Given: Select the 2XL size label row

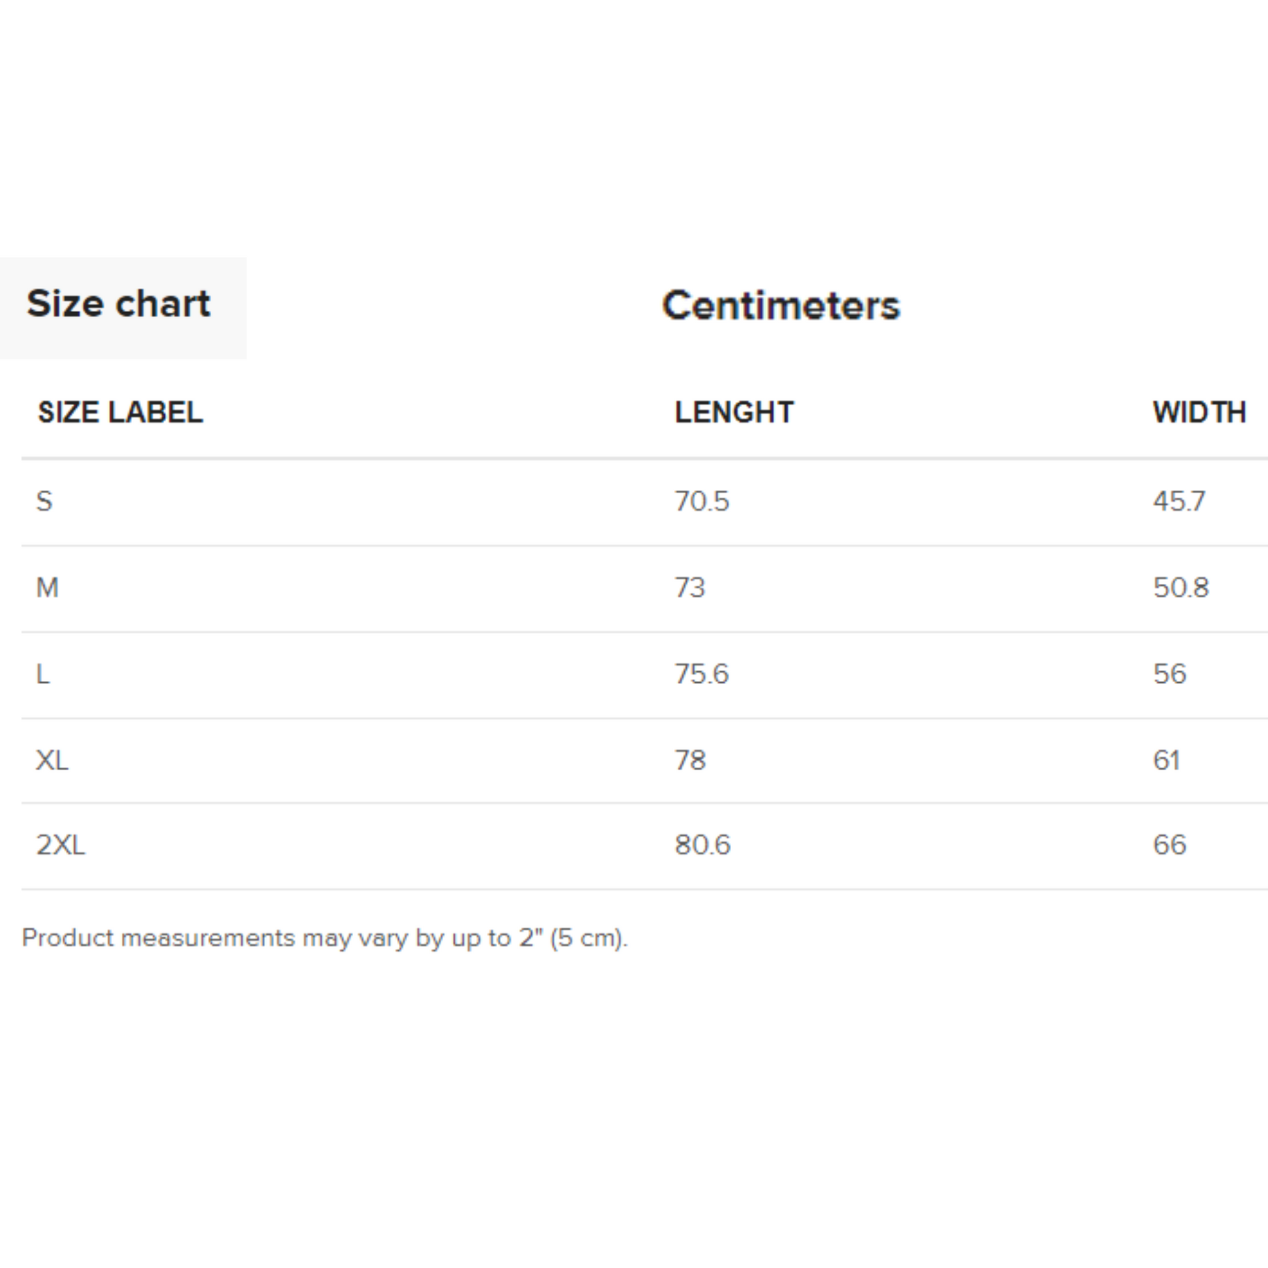Looking at the screenshot, I should click(61, 844).
